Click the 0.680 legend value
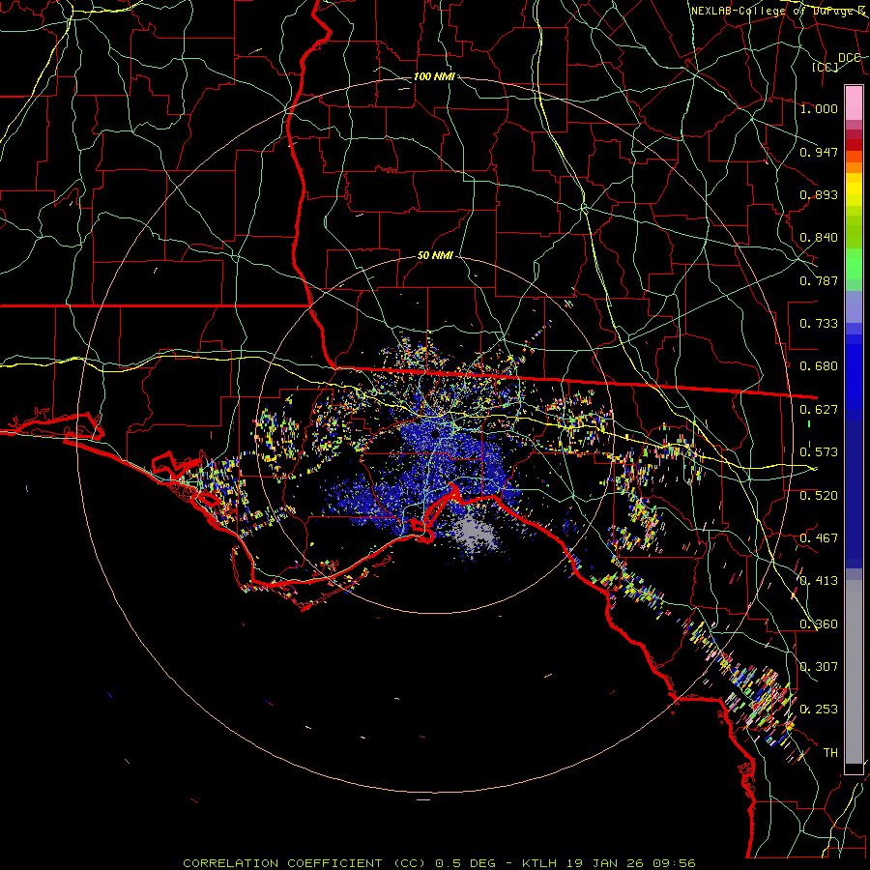This screenshot has width=870, height=870. click(819, 366)
